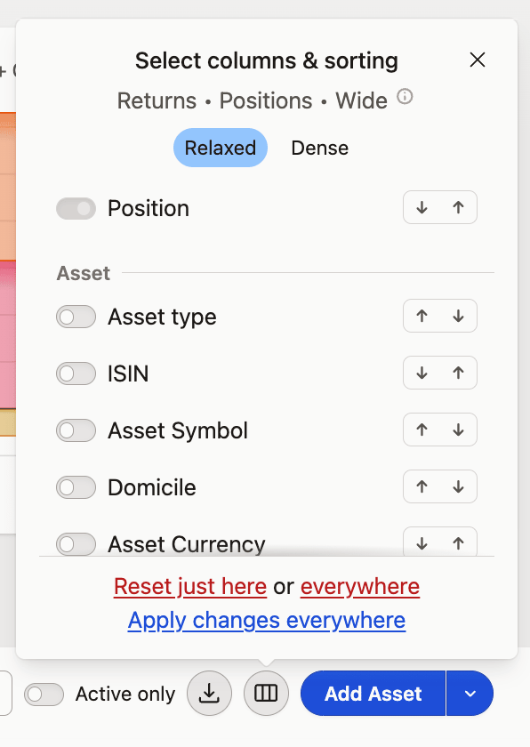Open the columns layout icon button
Screen dimensions: 530x747
point(266,693)
